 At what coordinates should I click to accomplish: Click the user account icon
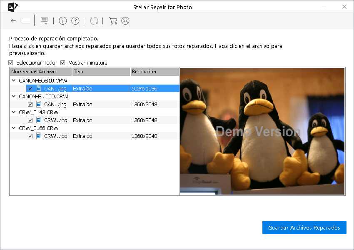pyautogui.click(x=125, y=21)
